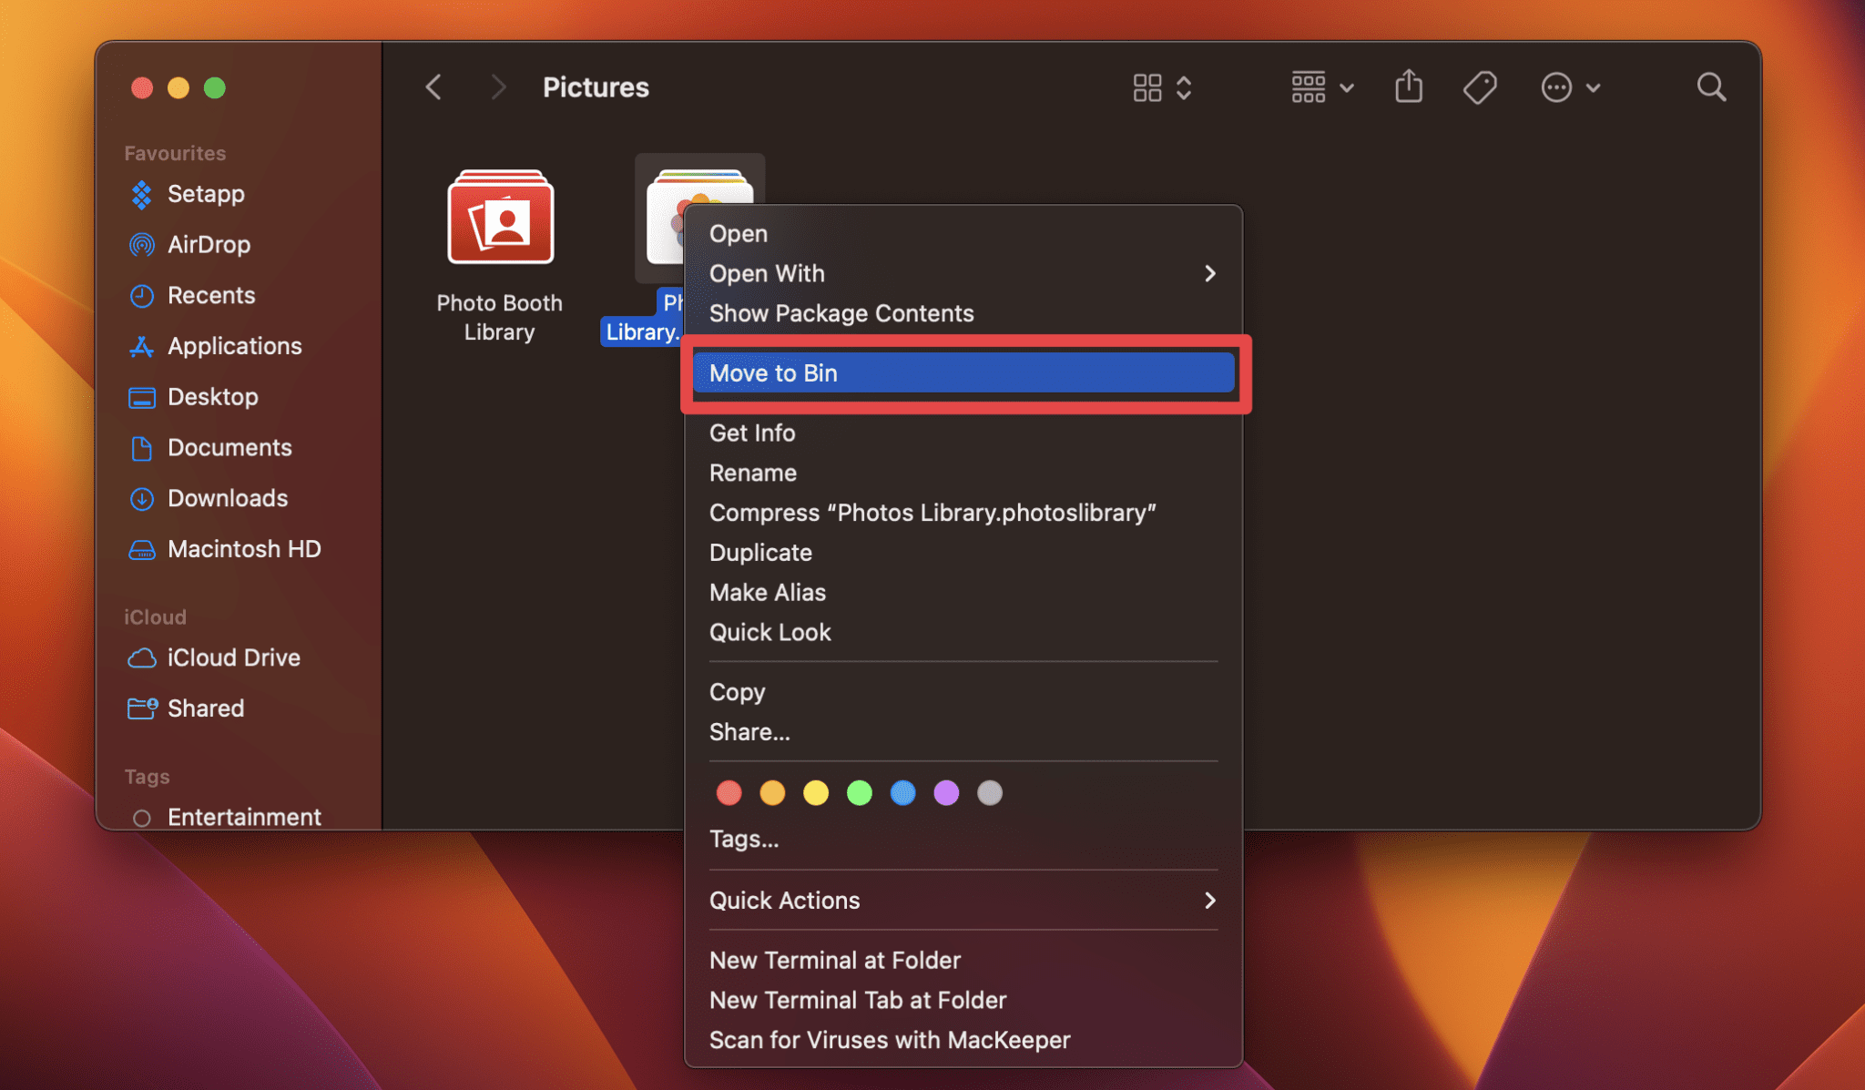Viewport: 1865px width, 1090px height.
Task: Open AirDrop from the sidebar
Action: pos(210,244)
